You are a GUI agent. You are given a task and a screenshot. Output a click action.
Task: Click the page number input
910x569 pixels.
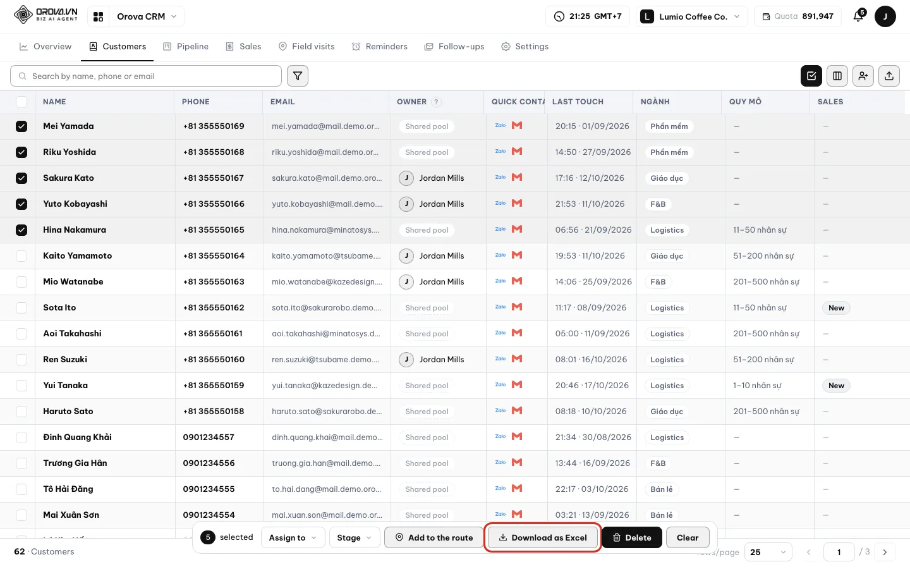(x=839, y=552)
